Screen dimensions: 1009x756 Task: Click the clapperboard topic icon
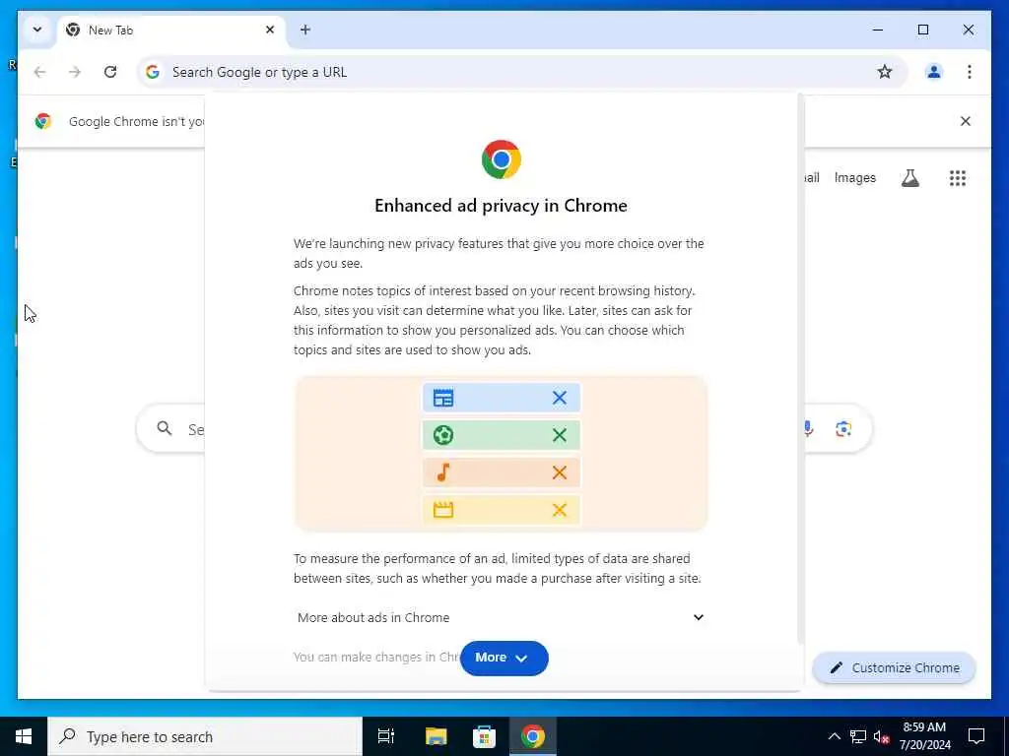443,510
